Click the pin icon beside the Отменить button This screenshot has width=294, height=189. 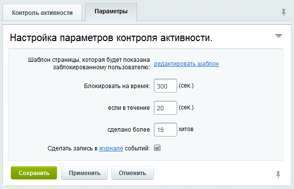tap(278, 175)
